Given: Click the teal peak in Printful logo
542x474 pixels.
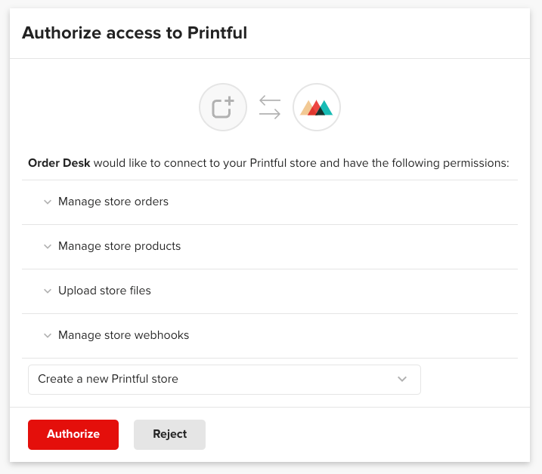Looking at the screenshot, I should pos(325,108).
